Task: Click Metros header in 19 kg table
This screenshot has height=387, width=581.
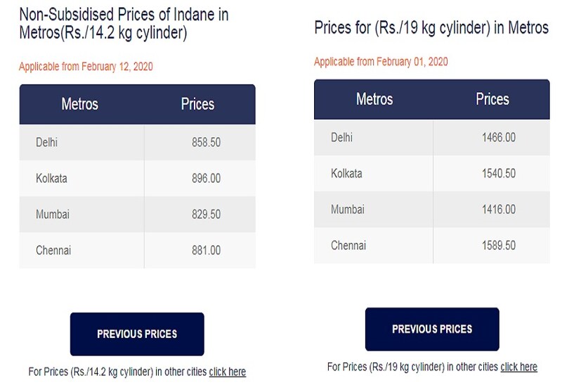Action: 374,99
